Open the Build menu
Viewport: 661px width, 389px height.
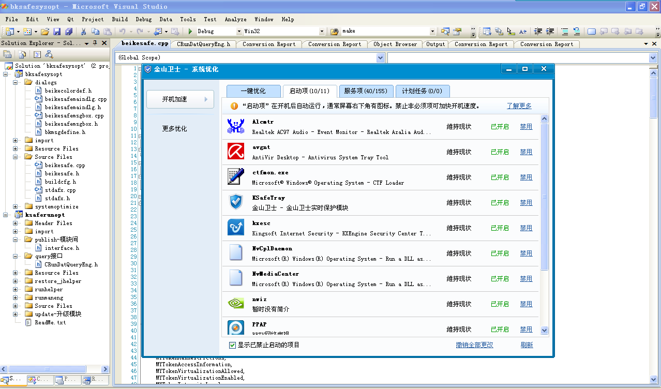point(119,19)
